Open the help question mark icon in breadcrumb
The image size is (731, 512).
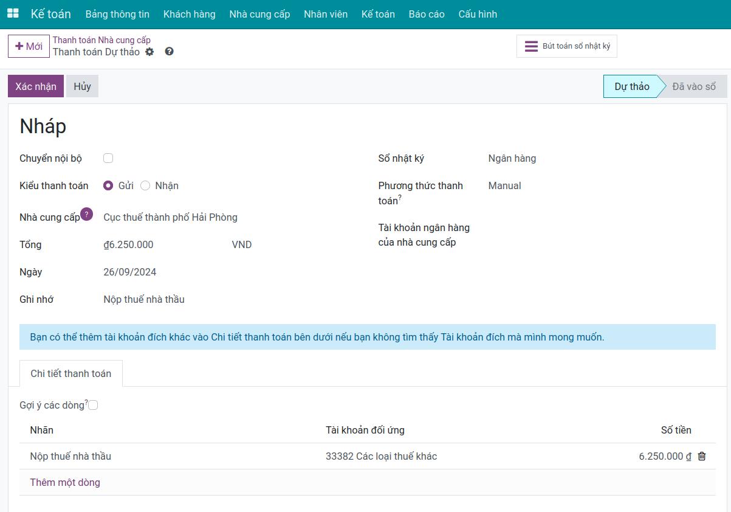(x=169, y=52)
